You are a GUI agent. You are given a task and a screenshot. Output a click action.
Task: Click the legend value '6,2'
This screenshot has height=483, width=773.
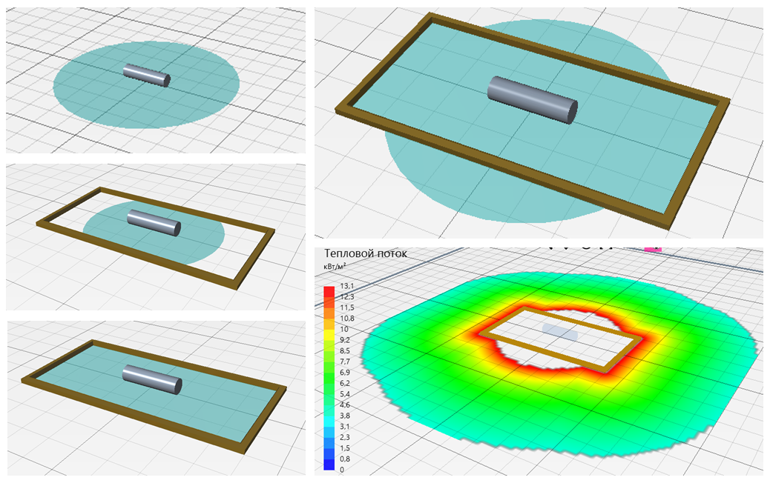point(345,384)
